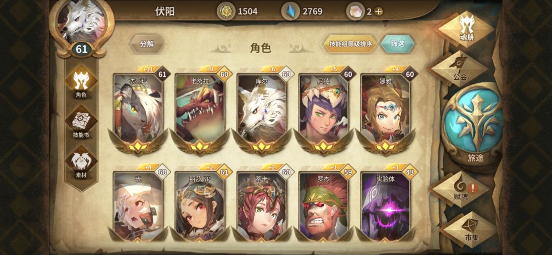Image resolution: width=552 pixels, height=255 pixels.
Task: Click the 分解 decompose button
Action: (x=147, y=44)
